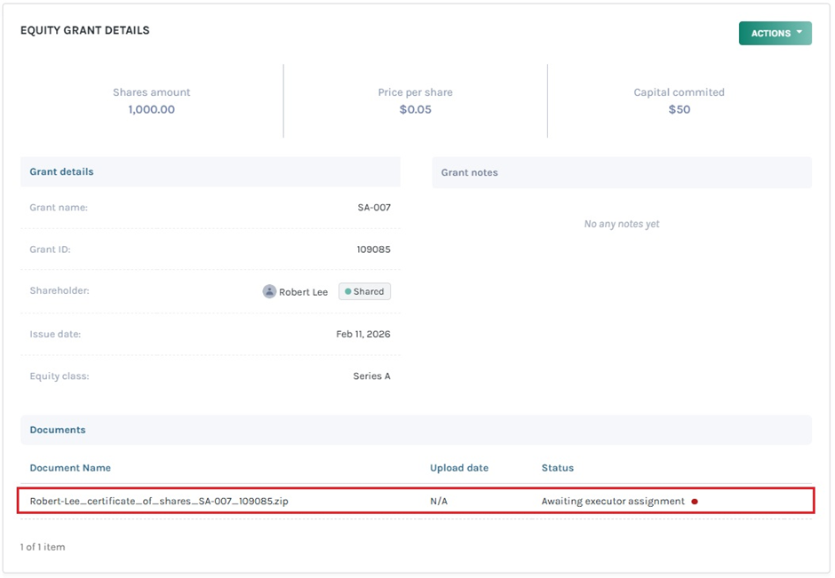This screenshot has height=578, width=835.
Task: Open the Robert-Lee certificate zip document
Action: (159, 501)
